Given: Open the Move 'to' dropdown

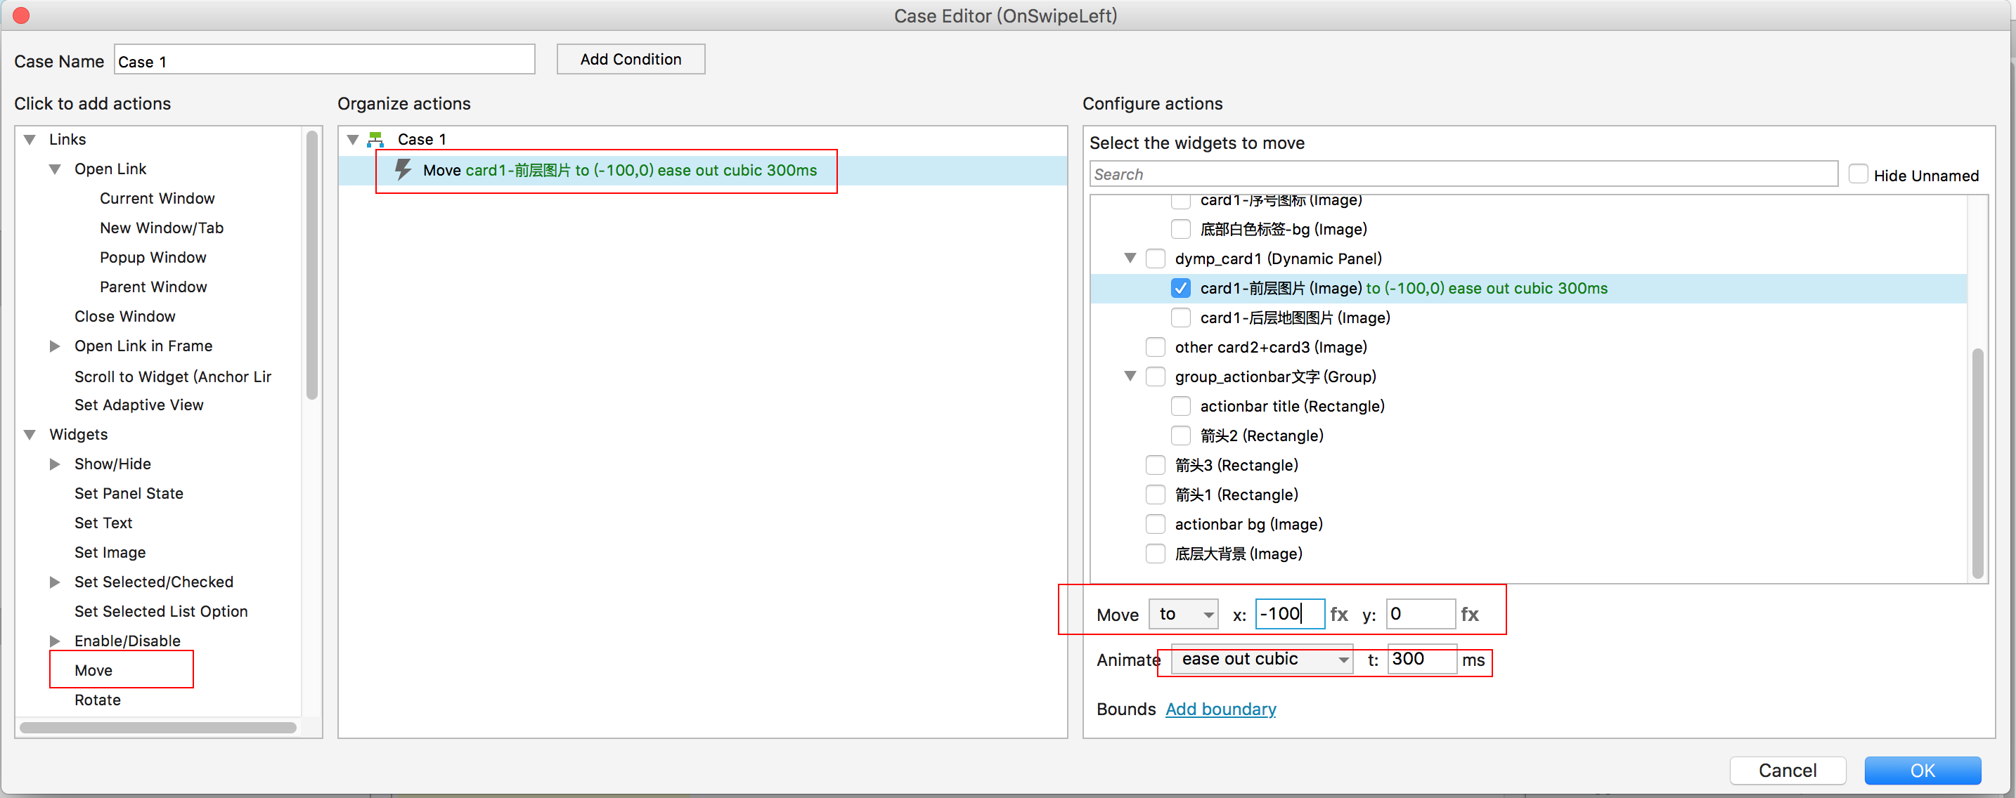Looking at the screenshot, I should point(1183,614).
